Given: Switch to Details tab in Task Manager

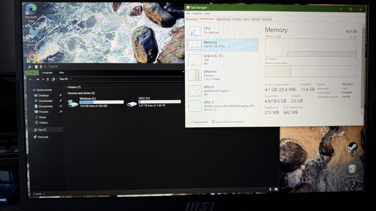Looking at the screenshot, I should [x=255, y=19].
